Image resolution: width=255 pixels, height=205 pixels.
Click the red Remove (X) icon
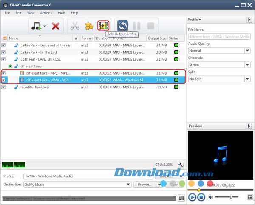(x=56, y=26)
